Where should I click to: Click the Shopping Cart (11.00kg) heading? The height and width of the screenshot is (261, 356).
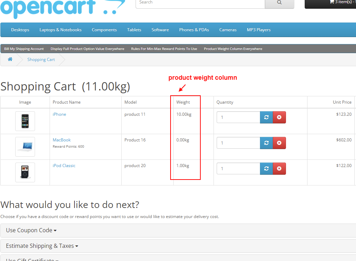coord(66,86)
